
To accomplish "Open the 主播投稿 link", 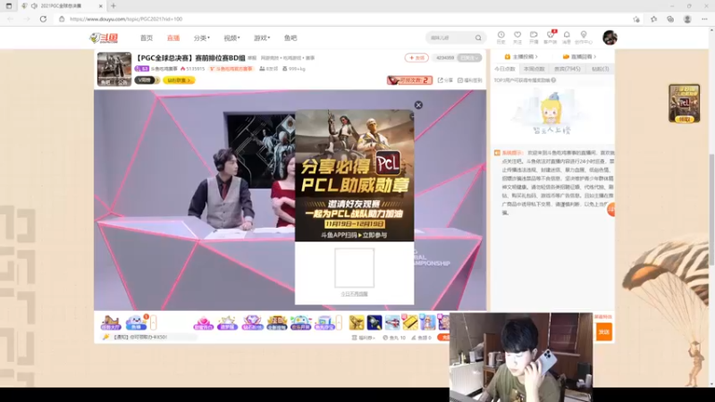I will (x=521, y=57).
